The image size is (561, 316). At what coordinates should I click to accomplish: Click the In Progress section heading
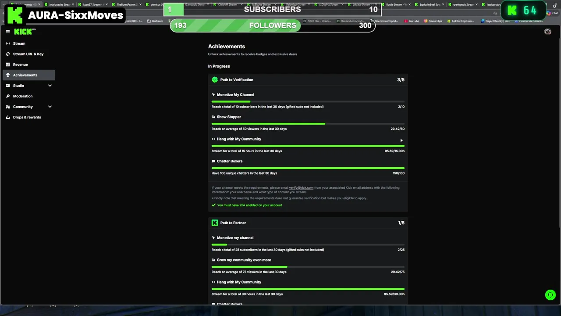[x=219, y=66]
